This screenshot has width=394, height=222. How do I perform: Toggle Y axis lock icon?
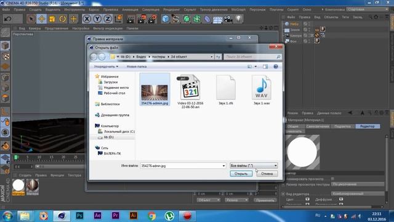point(97,19)
